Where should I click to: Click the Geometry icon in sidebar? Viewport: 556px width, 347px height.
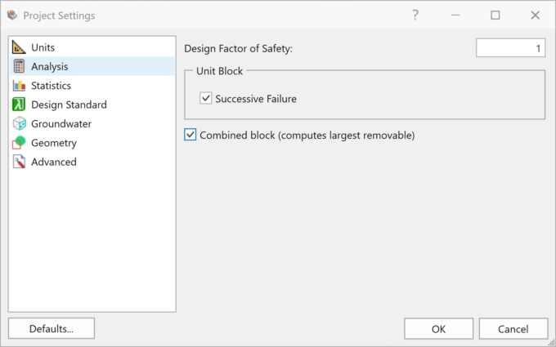coord(19,143)
